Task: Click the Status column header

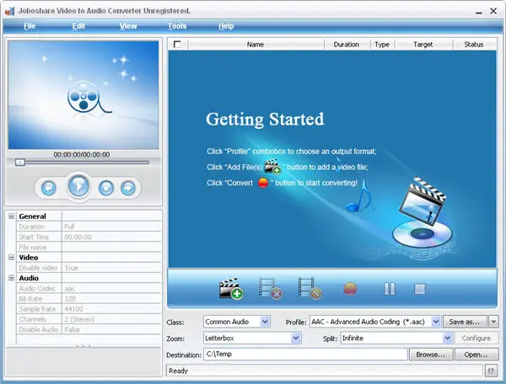Action: click(x=474, y=45)
